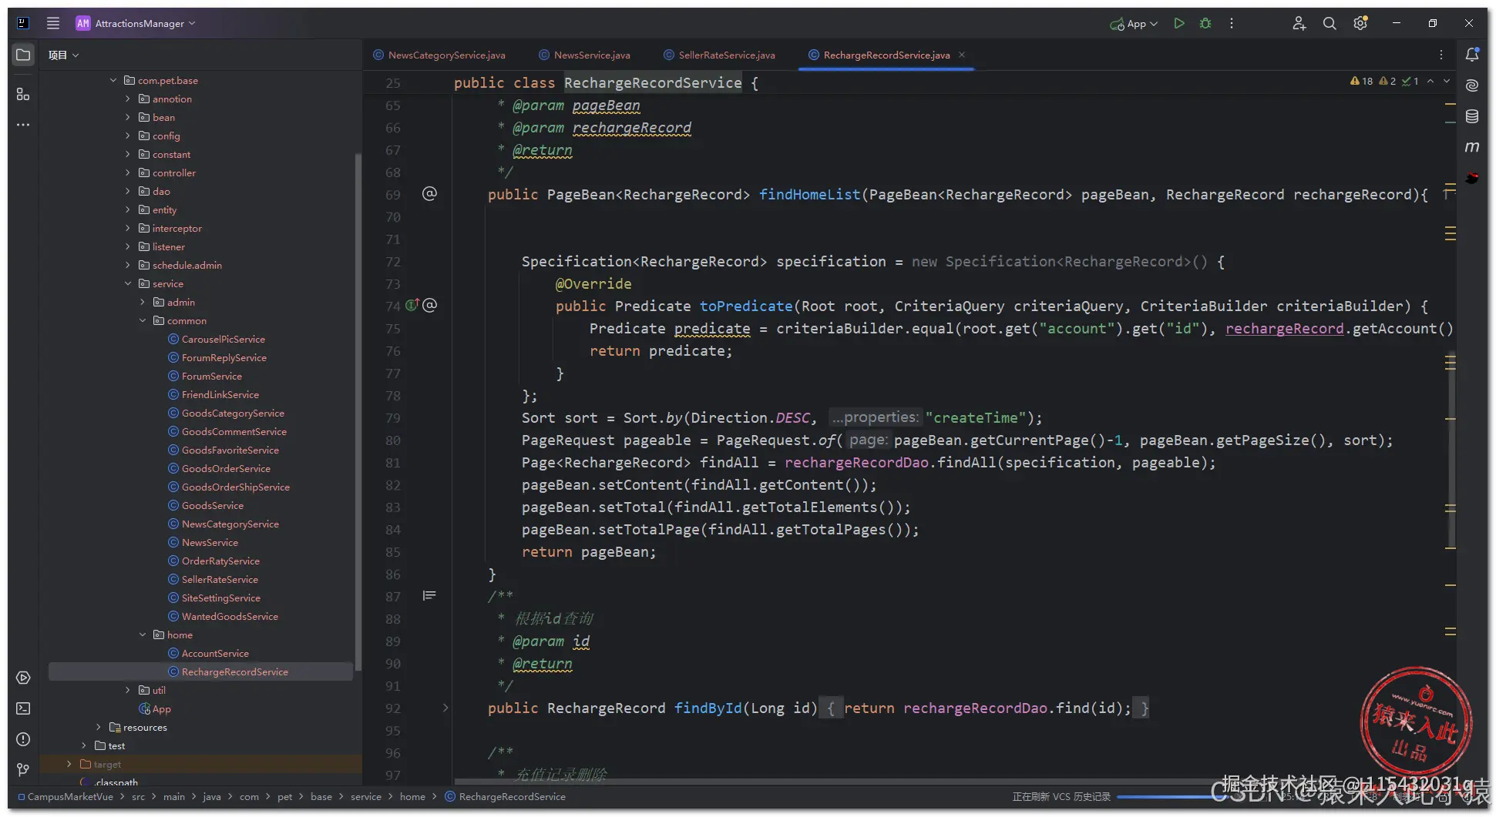Open the Problems tool window

(x=23, y=739)
